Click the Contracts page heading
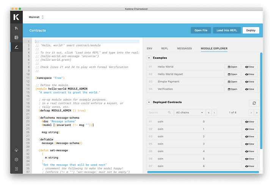Screen dimensions: 273x187 point(38,30)
